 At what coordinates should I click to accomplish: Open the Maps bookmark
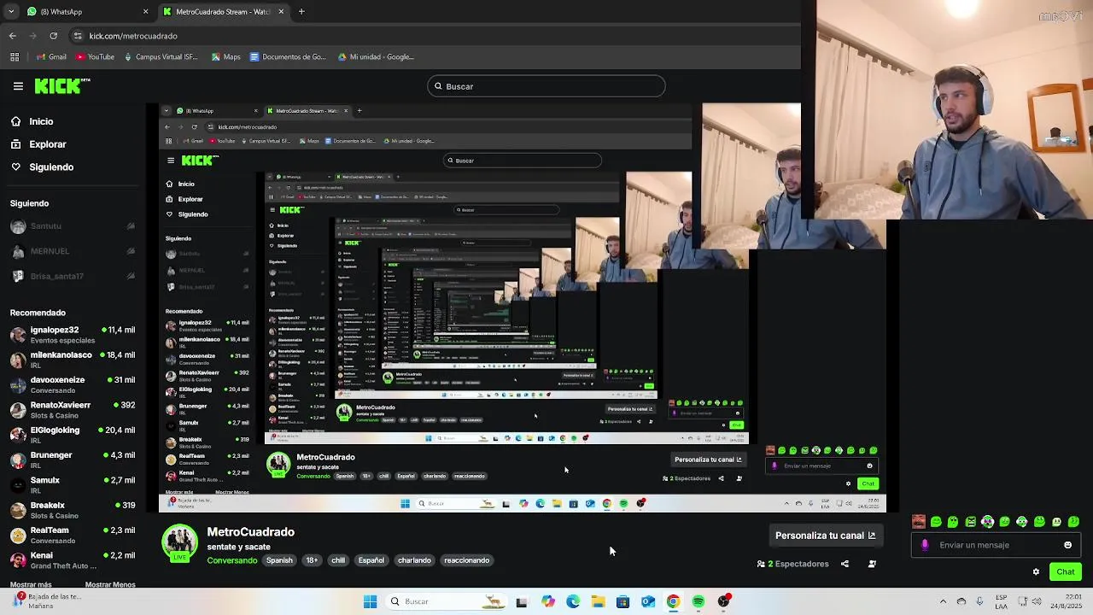[x=225, y=57]
